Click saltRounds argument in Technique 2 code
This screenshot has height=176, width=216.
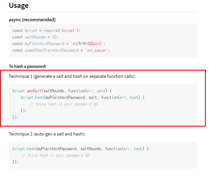tap(91, 149)
